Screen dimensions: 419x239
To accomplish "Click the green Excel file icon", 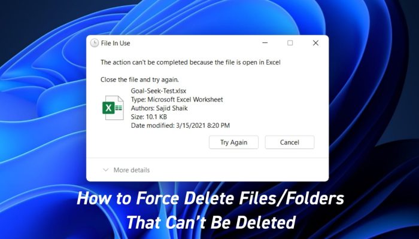I will [x=113, y=108].
